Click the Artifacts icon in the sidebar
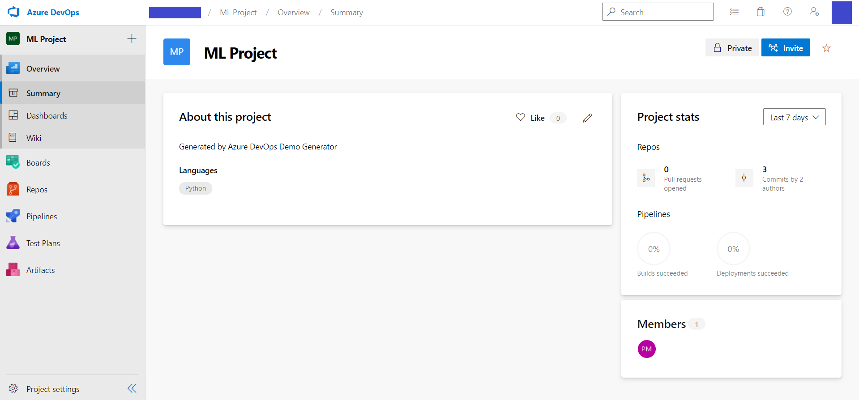859x400 pixels. 13,270
